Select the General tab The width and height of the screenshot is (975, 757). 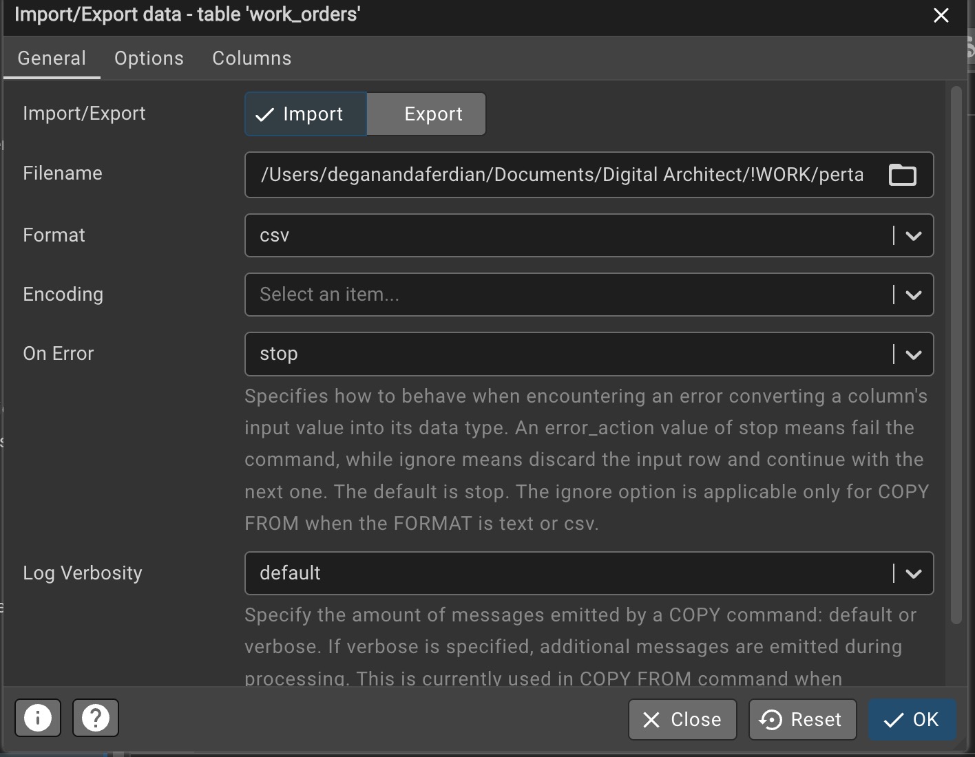(x=52, y=58)
